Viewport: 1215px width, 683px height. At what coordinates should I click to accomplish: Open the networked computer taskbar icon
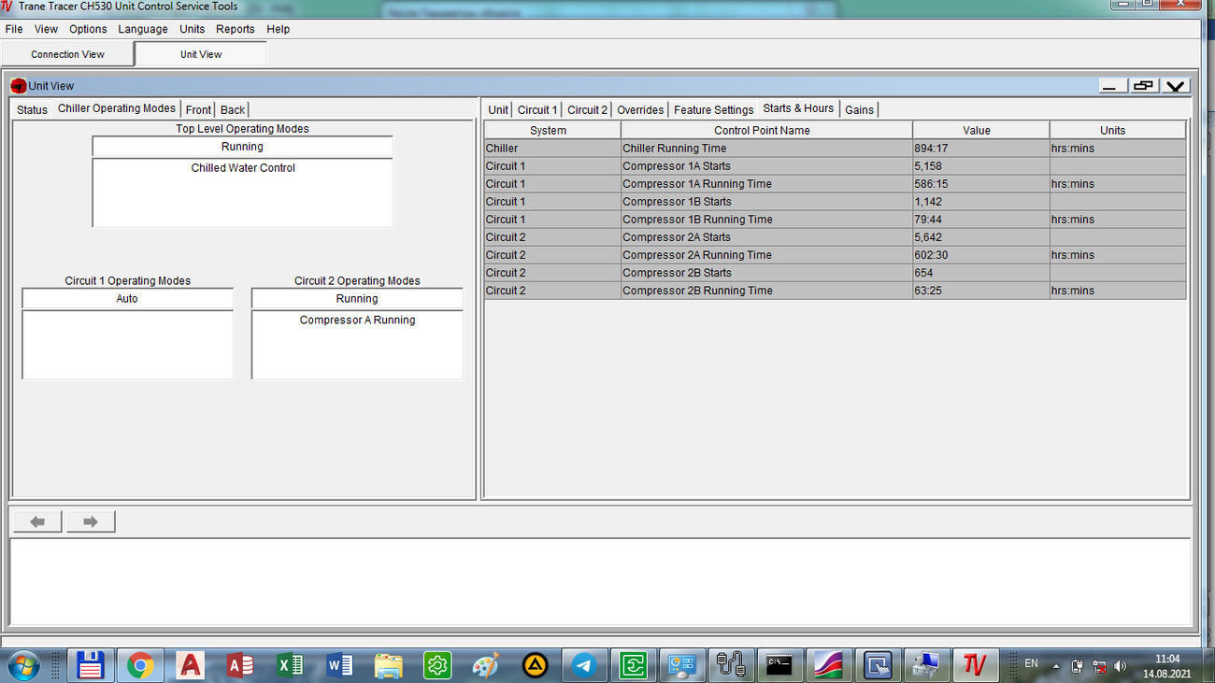tap(927, 665)
